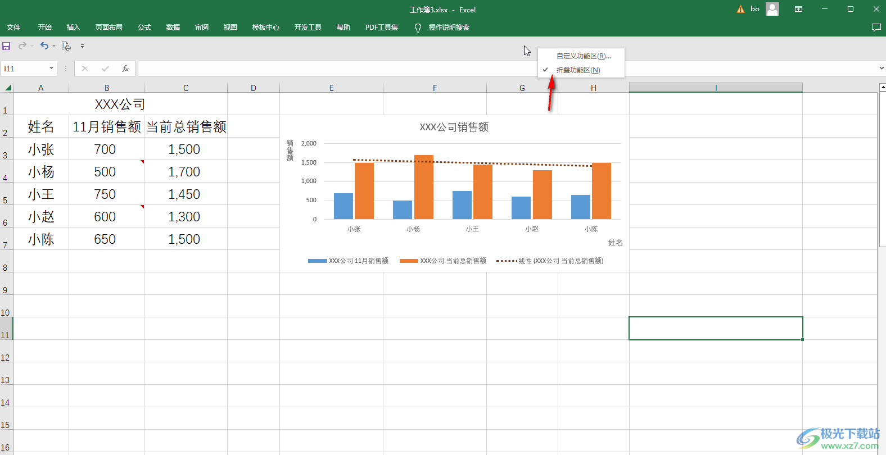The height and width of the screenshot is (455, 886).
Task: Click the blue bar for 小王
Action: click(462, 205)
